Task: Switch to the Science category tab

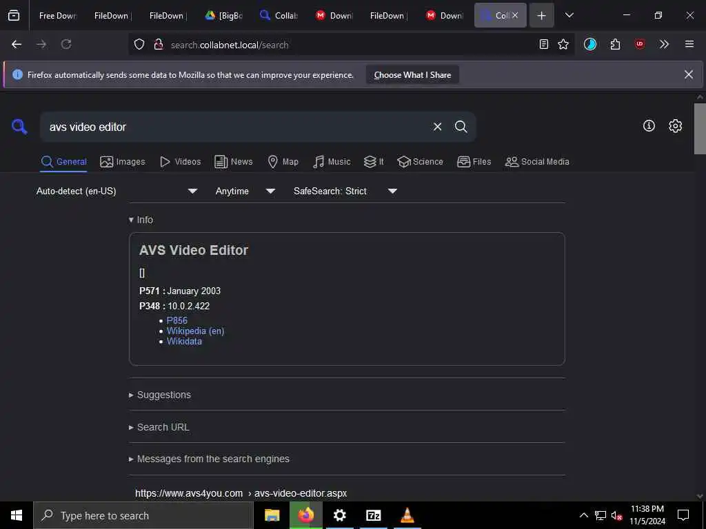Action: (x=420, y=162)
